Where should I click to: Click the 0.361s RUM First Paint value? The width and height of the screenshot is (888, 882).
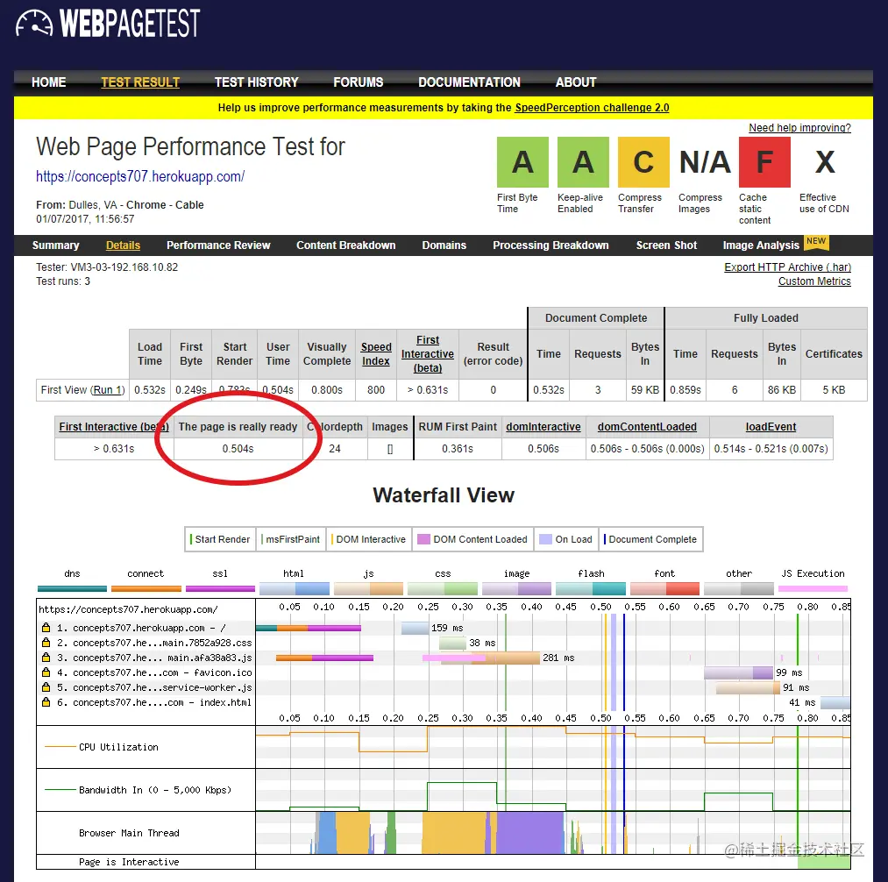click(x=458, y=449)
